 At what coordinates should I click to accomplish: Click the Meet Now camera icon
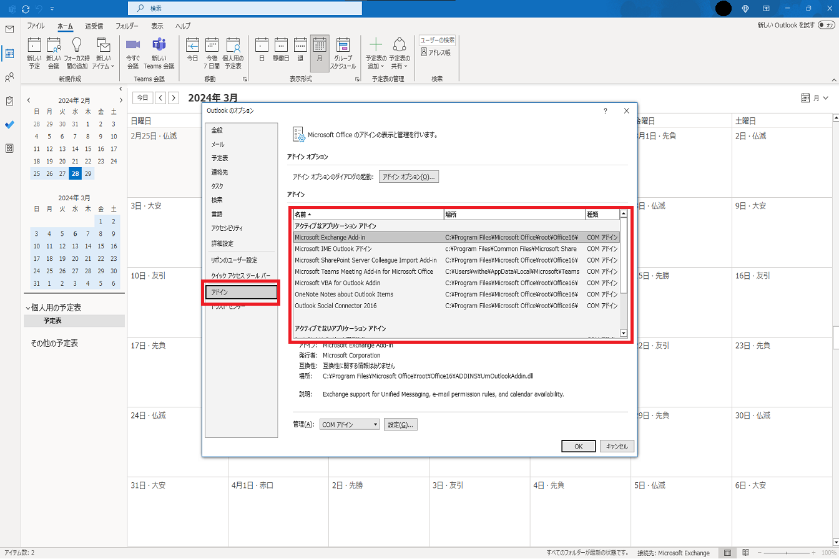coord(133,46)
